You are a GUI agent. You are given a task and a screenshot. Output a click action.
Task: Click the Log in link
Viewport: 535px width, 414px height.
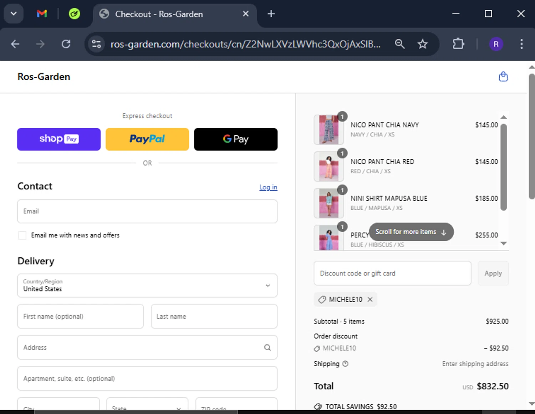pyautogui.click(x=268, y=187)
